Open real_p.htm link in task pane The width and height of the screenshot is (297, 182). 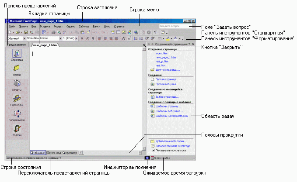(x=162, y=62)
